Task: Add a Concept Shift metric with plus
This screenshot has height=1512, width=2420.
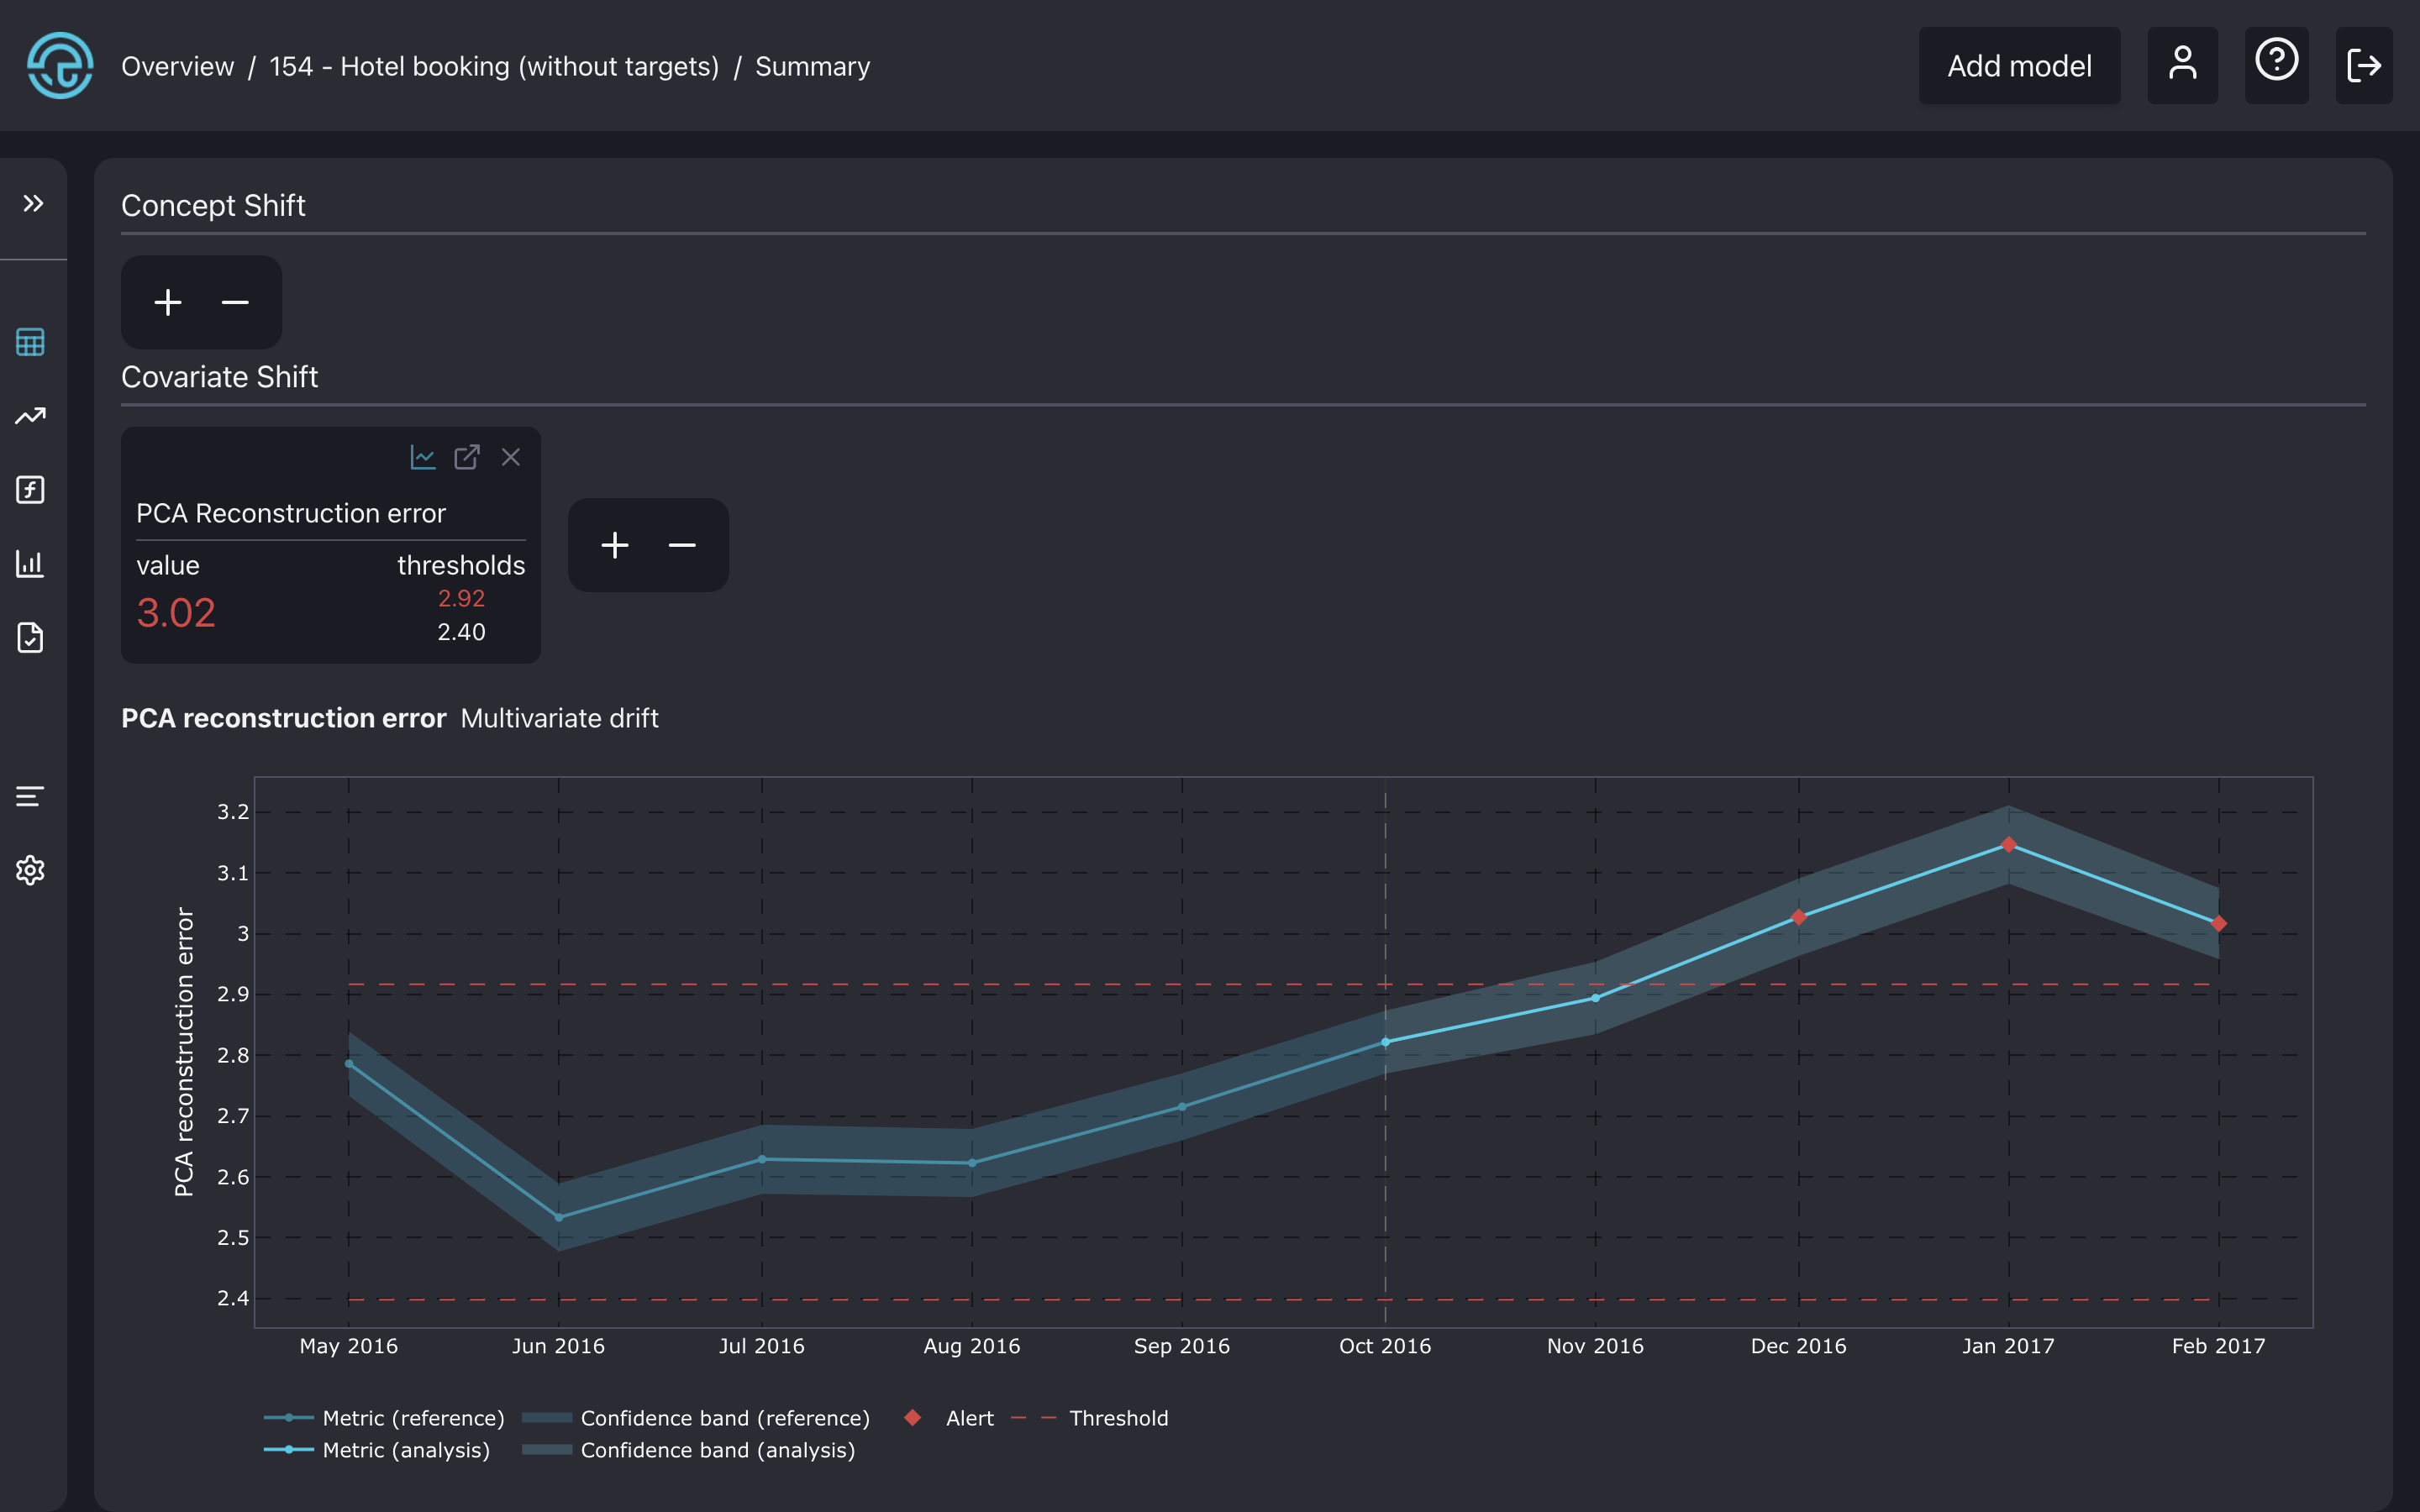Action: point(168,302)
